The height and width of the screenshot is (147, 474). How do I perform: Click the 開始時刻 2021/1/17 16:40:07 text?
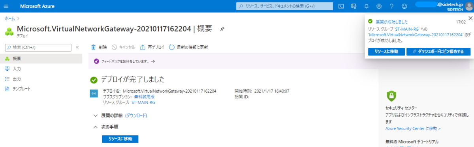(x=262, y=91)
